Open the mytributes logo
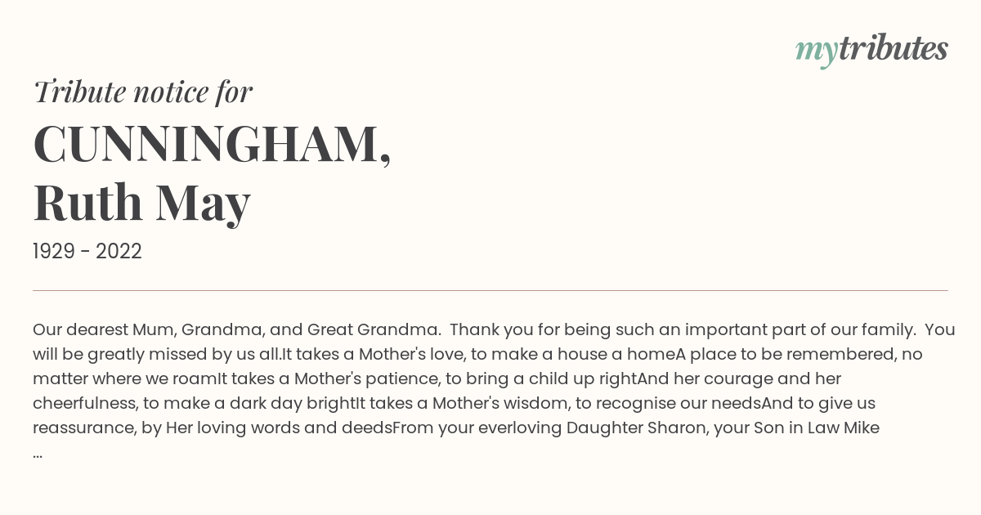 [x=871, y=51]
